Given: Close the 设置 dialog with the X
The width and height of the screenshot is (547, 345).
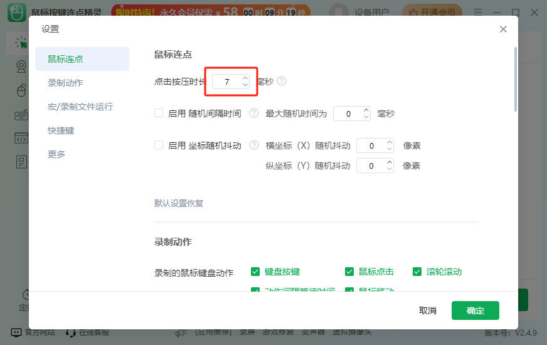Looking at the screenshot, I should 502,29.
